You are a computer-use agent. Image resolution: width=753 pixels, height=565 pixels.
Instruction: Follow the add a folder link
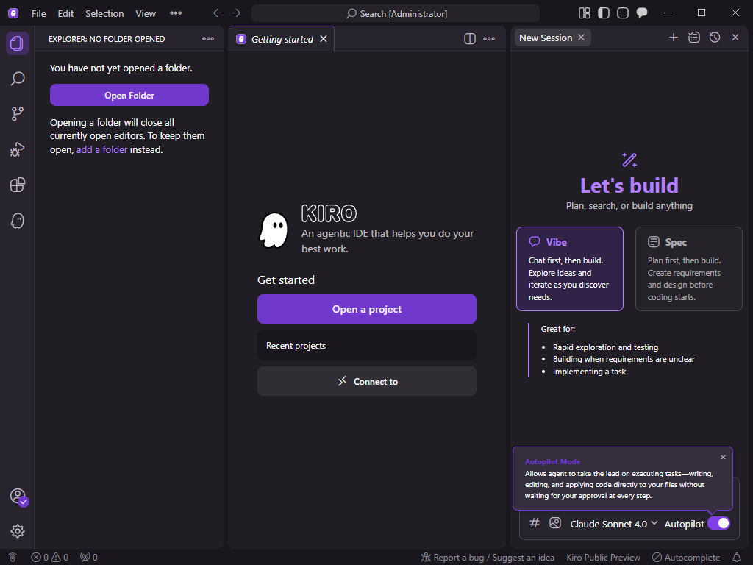101,150
